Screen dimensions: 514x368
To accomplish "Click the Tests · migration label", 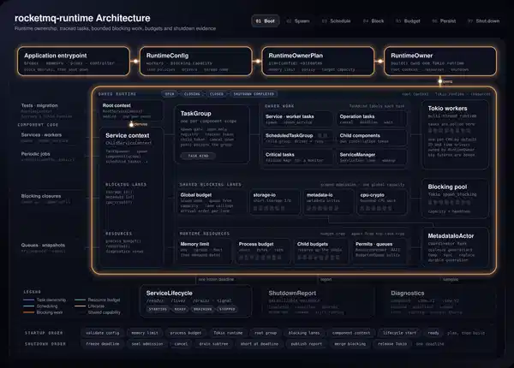I will 39,105.
